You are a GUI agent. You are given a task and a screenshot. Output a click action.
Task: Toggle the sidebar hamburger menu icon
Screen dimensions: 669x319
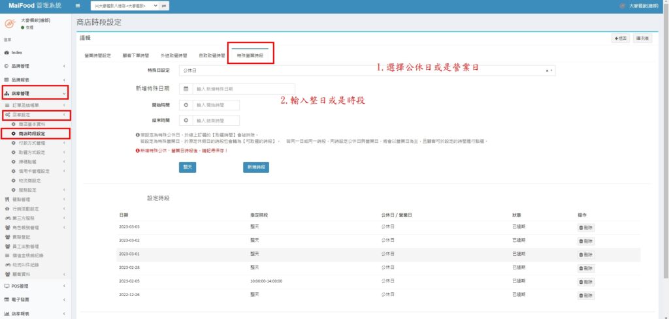click(78, 6)
